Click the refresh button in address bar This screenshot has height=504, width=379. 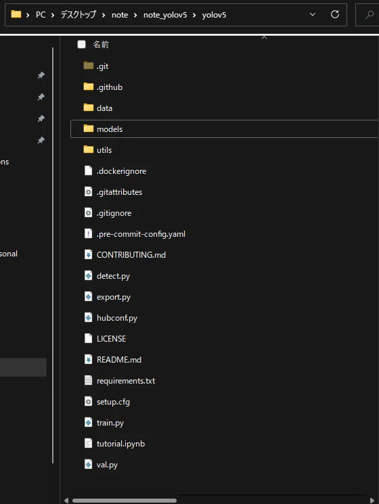335,14
